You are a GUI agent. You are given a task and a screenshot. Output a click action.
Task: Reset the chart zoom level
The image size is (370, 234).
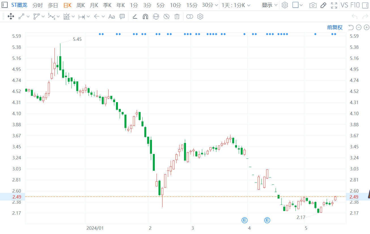[351, 27]
